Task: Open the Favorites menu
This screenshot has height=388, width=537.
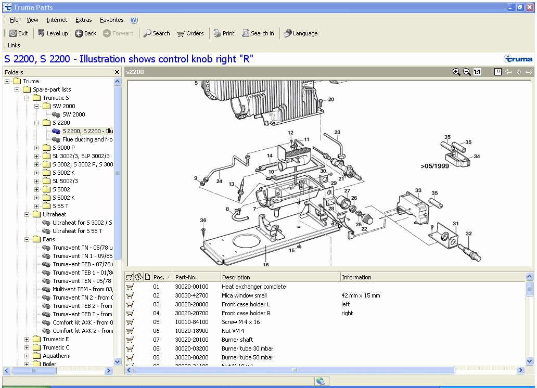Action: pyautogui.click(x=111, y=20)
